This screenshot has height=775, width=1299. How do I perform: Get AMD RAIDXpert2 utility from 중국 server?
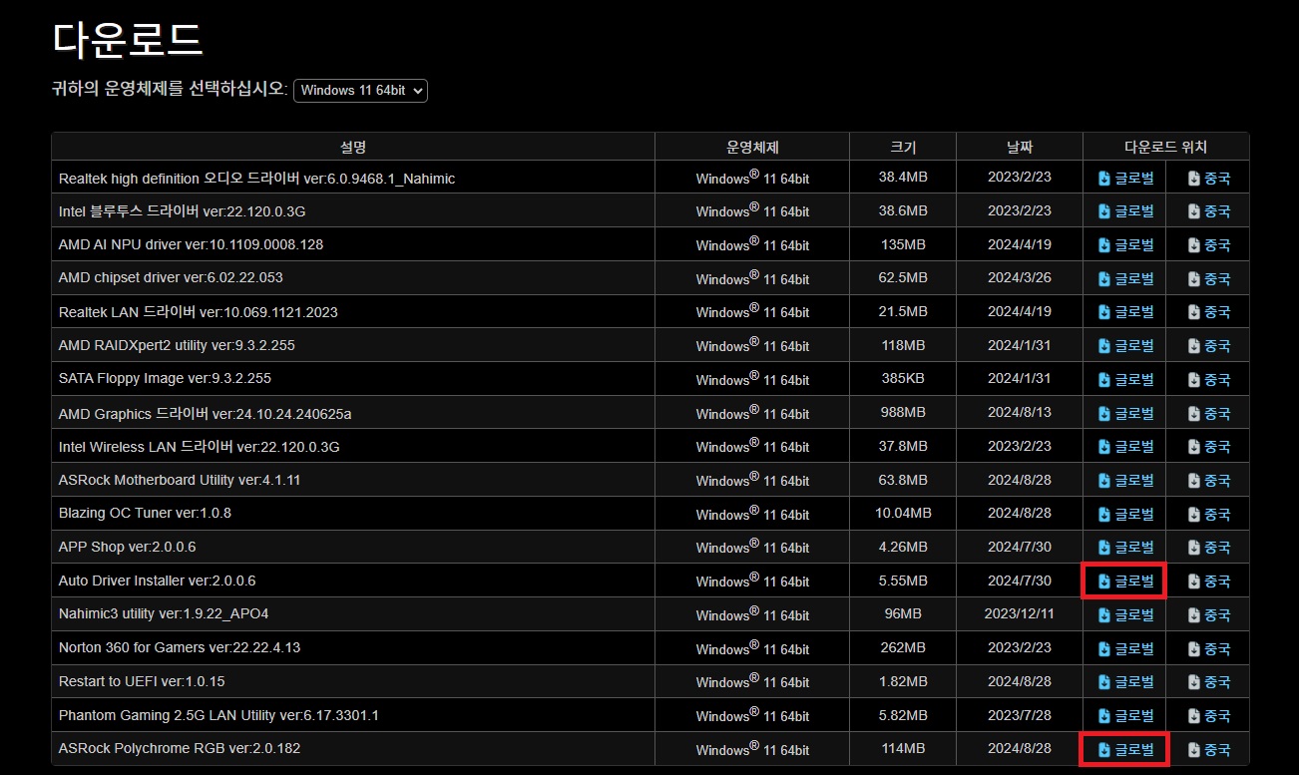pyautogui.click(x=1208, y=346)
